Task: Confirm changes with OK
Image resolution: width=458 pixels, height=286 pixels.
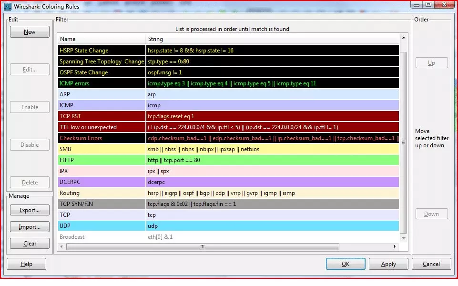Action: (345, 264)
